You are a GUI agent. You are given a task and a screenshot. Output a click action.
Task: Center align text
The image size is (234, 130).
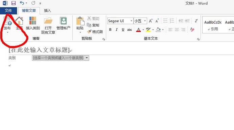(x=177, y=30)
